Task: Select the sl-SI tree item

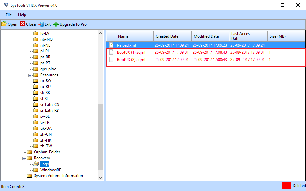Action: [44, 99]
